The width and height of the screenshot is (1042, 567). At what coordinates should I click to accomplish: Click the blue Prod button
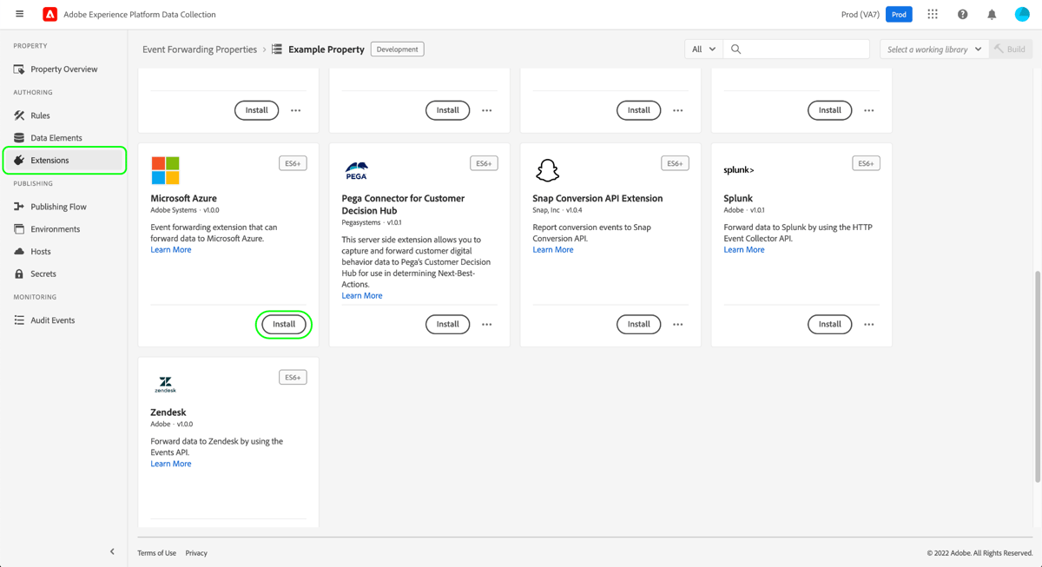click(899, 14)
